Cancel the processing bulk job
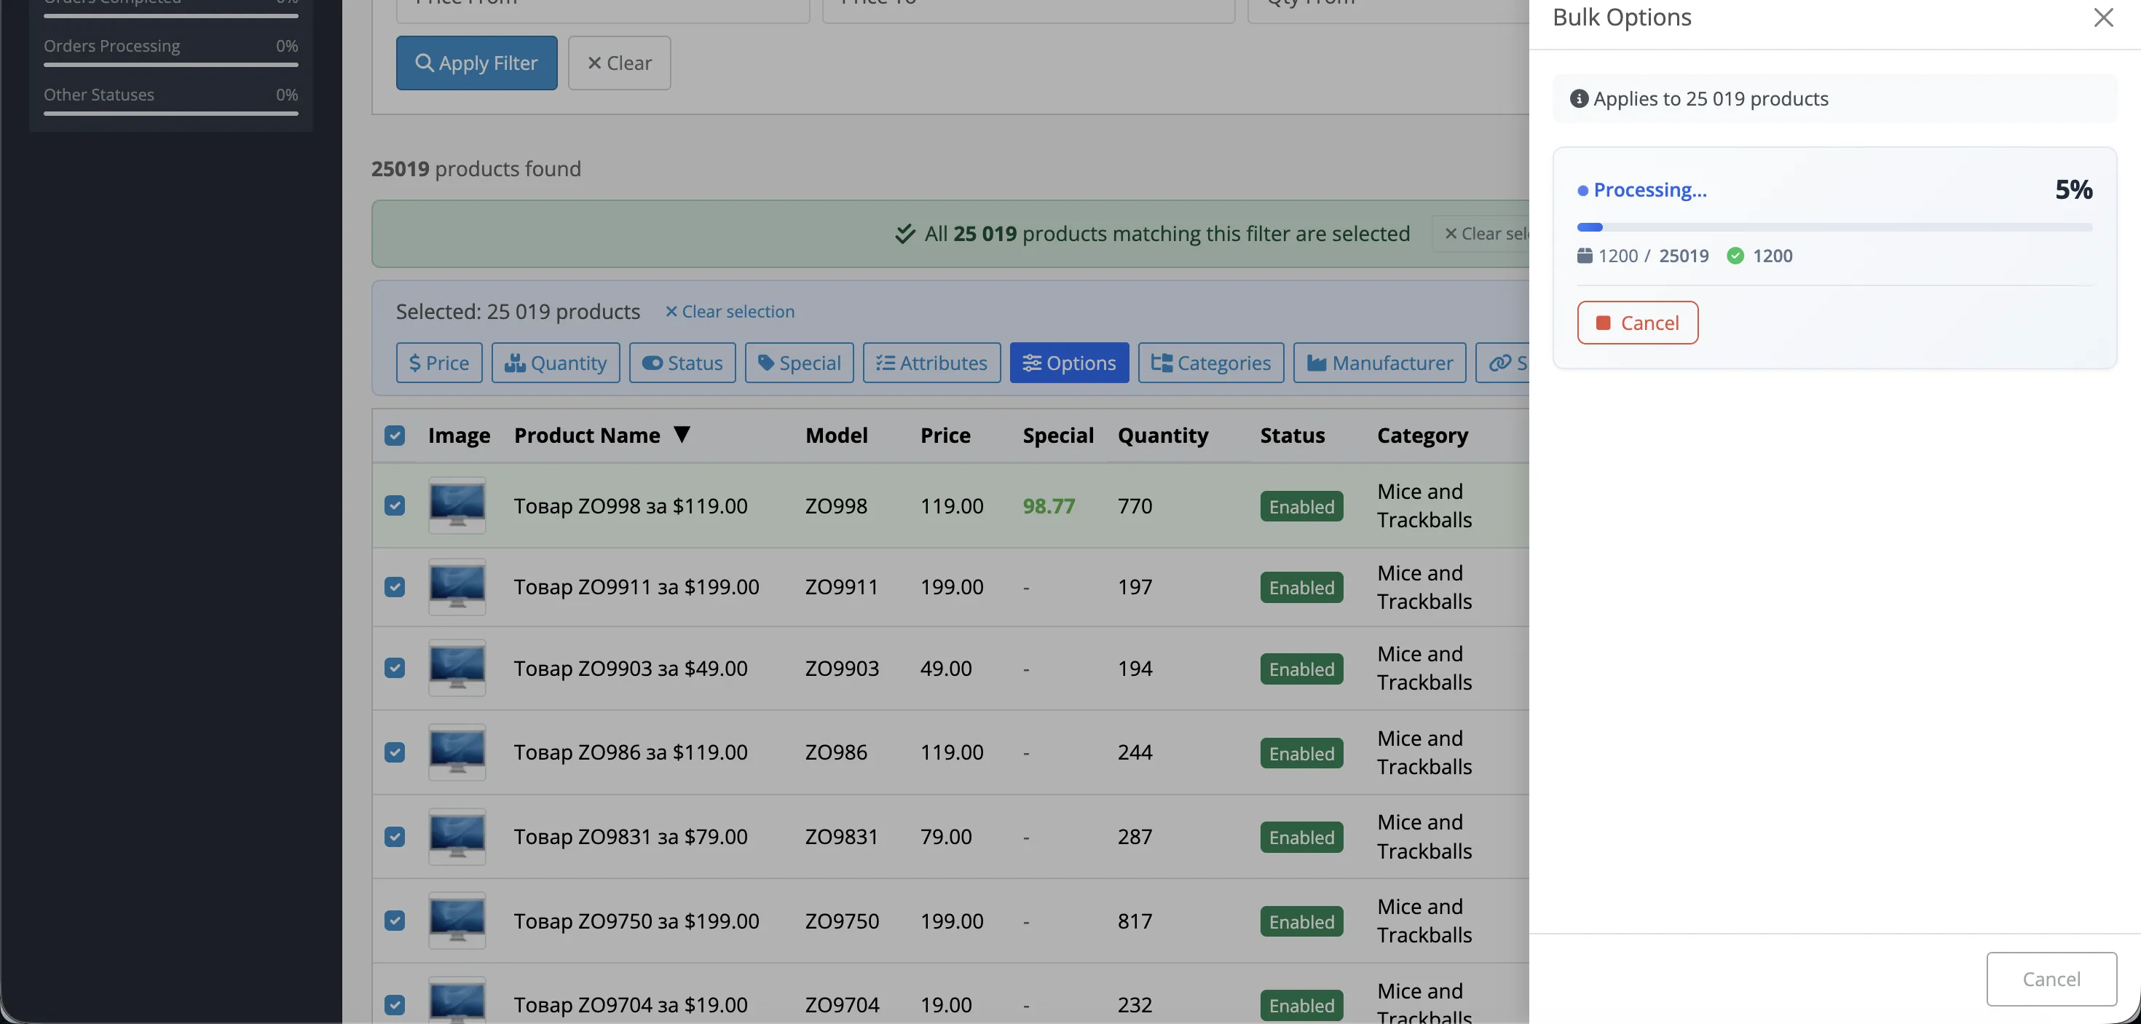Viewport: 2141px width, 1024px height. tap(1637, 323)
